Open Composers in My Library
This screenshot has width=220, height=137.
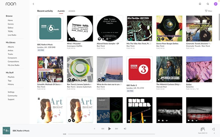(x=12, y=58)
